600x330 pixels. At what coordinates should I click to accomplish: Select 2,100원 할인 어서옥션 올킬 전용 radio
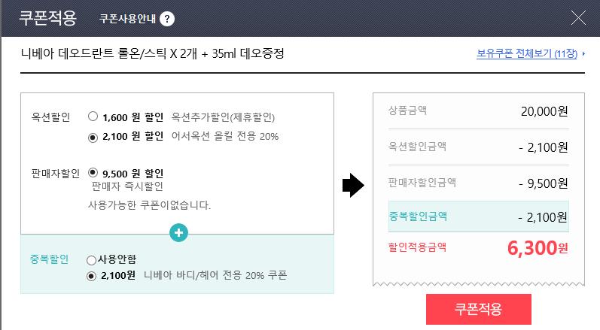[93, 137]
